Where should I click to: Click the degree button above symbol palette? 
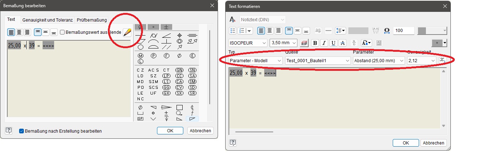pos(153,27)
